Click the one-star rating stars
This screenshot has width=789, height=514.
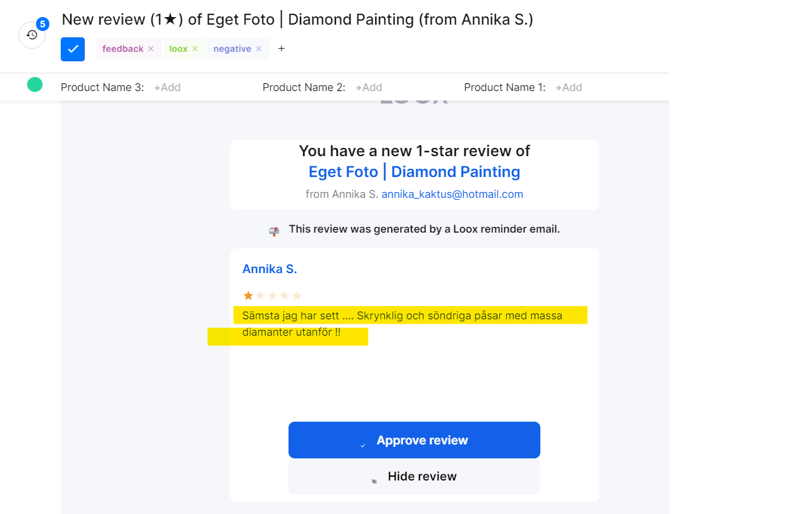click(x=272, y=296)
